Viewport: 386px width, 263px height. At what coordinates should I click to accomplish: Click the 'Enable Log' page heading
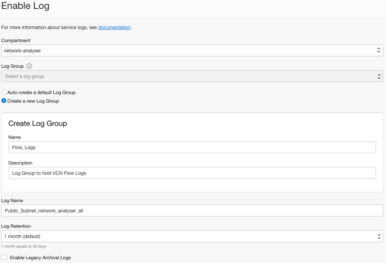pos(25,6)
